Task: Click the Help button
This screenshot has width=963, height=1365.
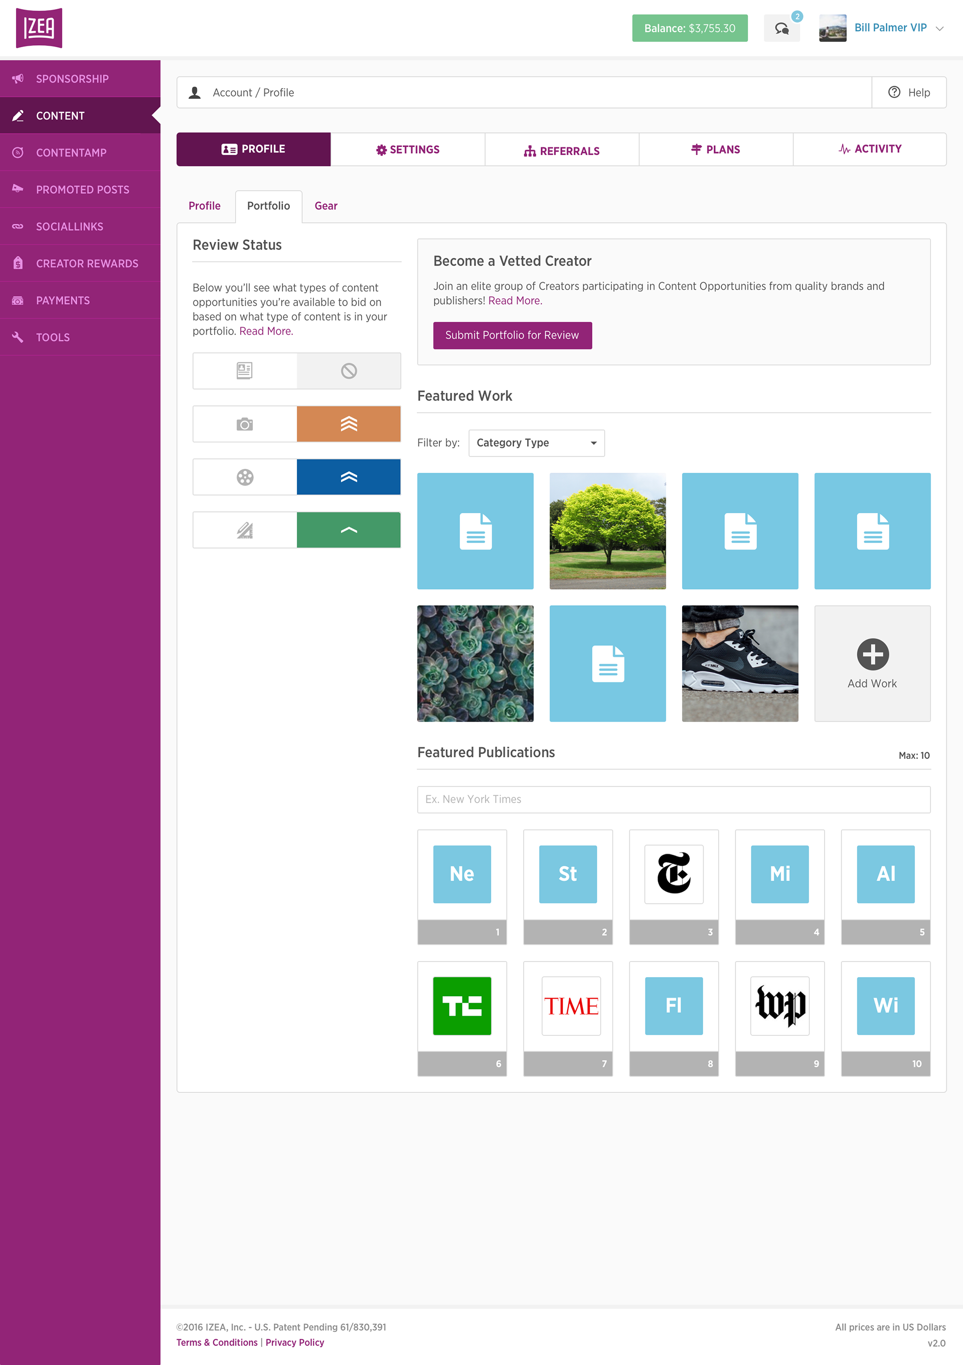Action: pyautogui.click(x=909, y=92)
